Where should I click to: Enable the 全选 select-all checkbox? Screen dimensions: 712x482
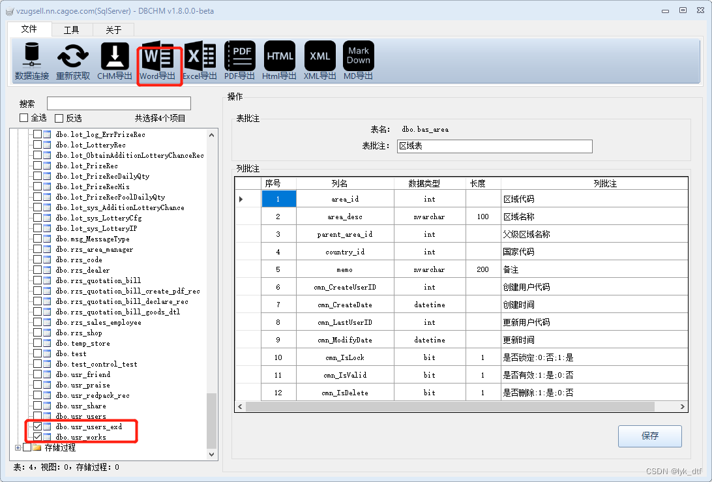[x=23, y=117]
